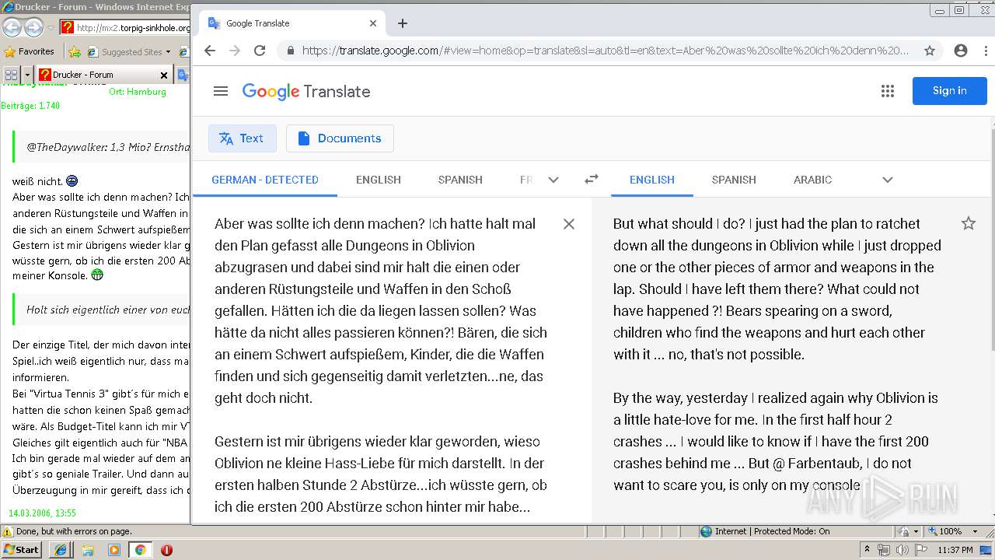This screenshot has height=560, width=995.
Task: Open Media Player taskbar icon
Action: click(114, 550)
